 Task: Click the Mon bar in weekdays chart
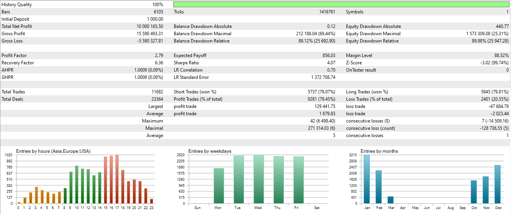click(219, 186)
